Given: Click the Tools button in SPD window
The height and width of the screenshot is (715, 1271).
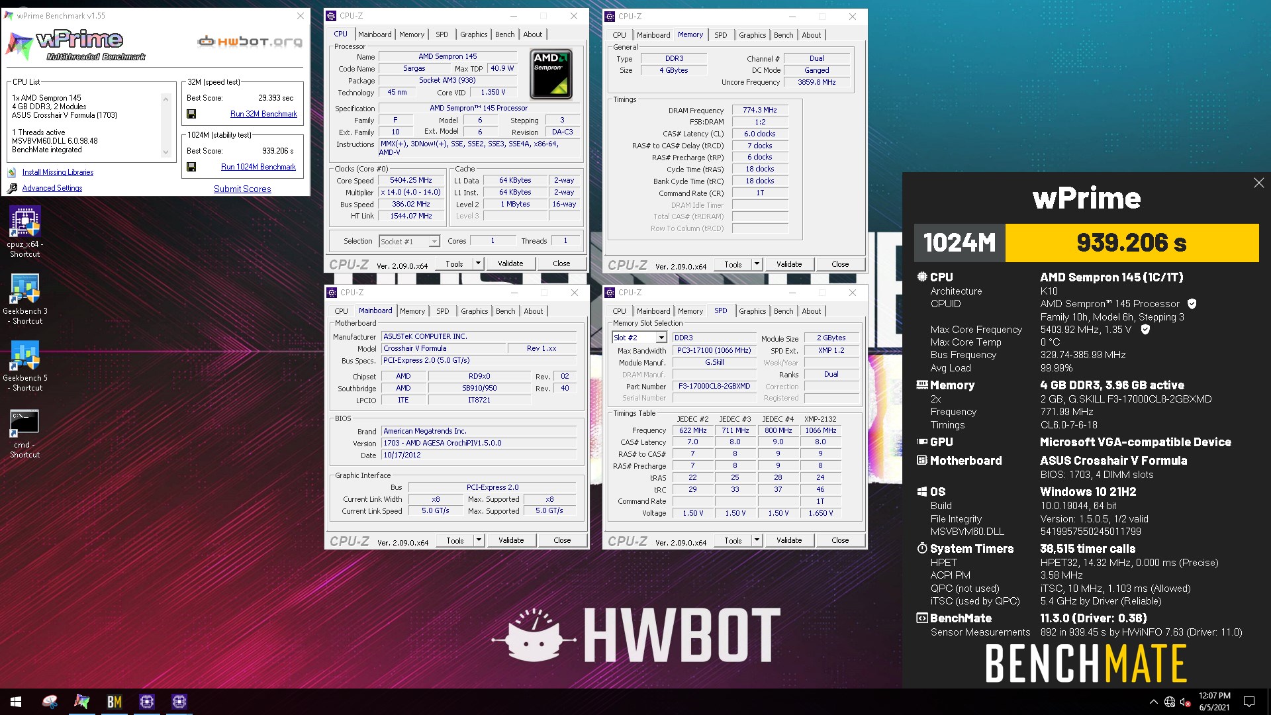Looking at the screenshot, I should [x=733, y=540].
